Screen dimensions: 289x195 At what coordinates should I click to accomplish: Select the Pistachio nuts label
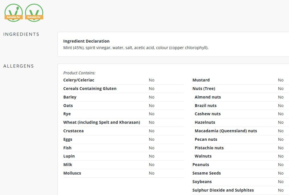[x=209, y=148]
